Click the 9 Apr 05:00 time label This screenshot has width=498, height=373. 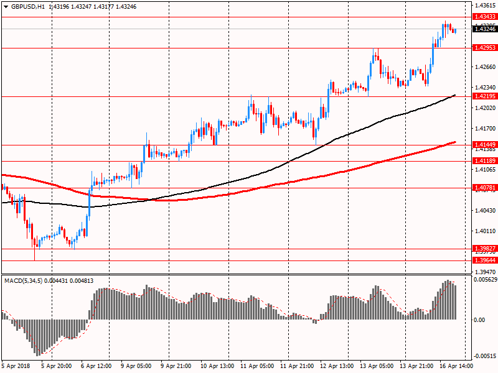(136, 366)
